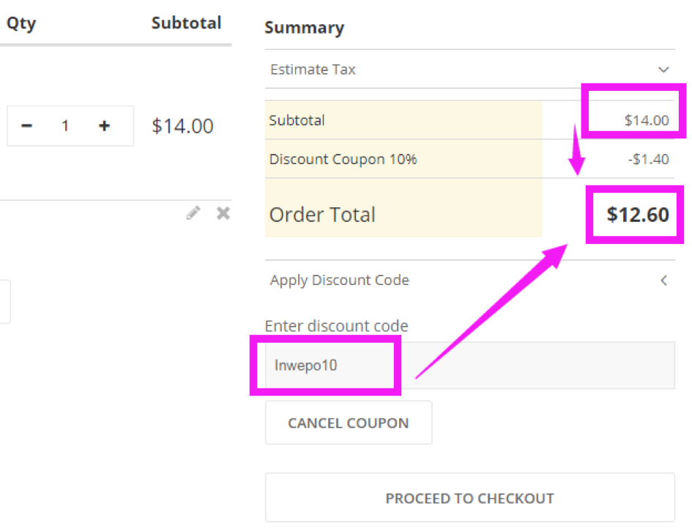Viewport: 692px width, 529px height.
Task: Select the summary Subtotal amount $14.00
Action: tap(646, 121)
